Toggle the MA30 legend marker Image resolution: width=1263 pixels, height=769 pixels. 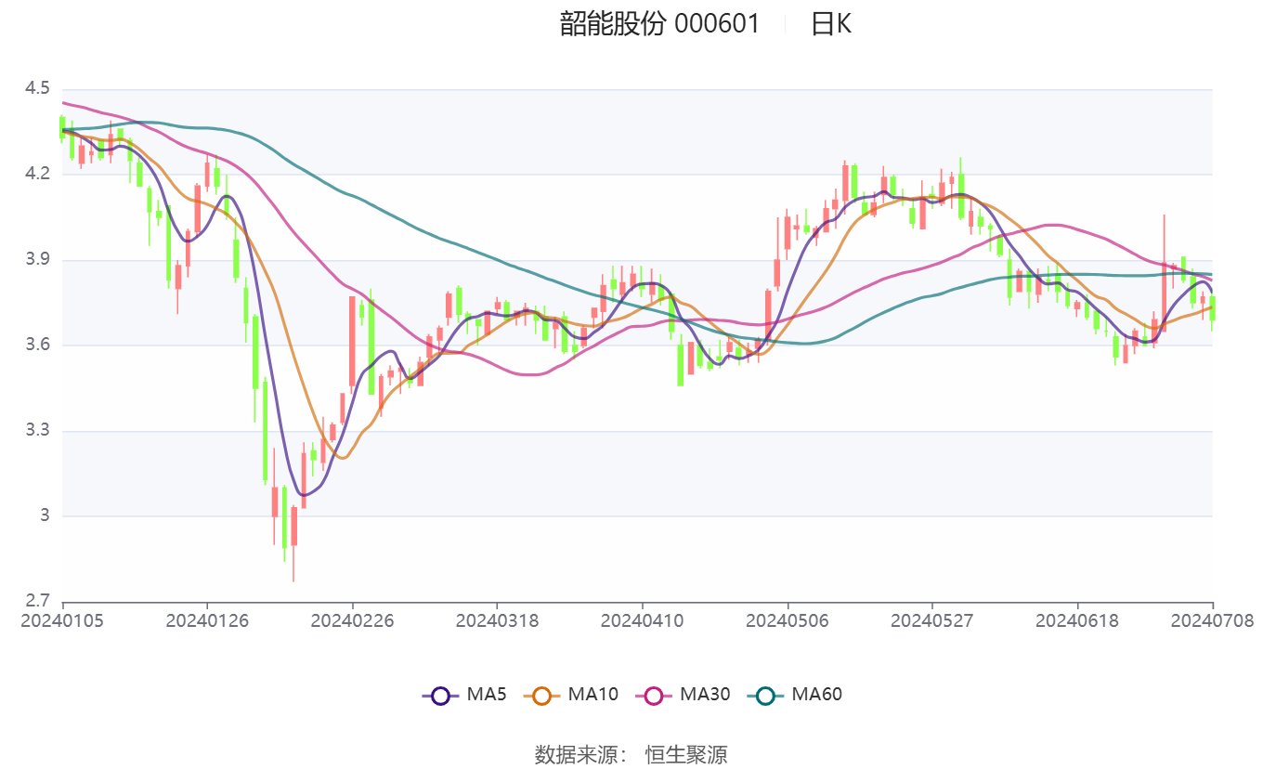tap(654, 695)
